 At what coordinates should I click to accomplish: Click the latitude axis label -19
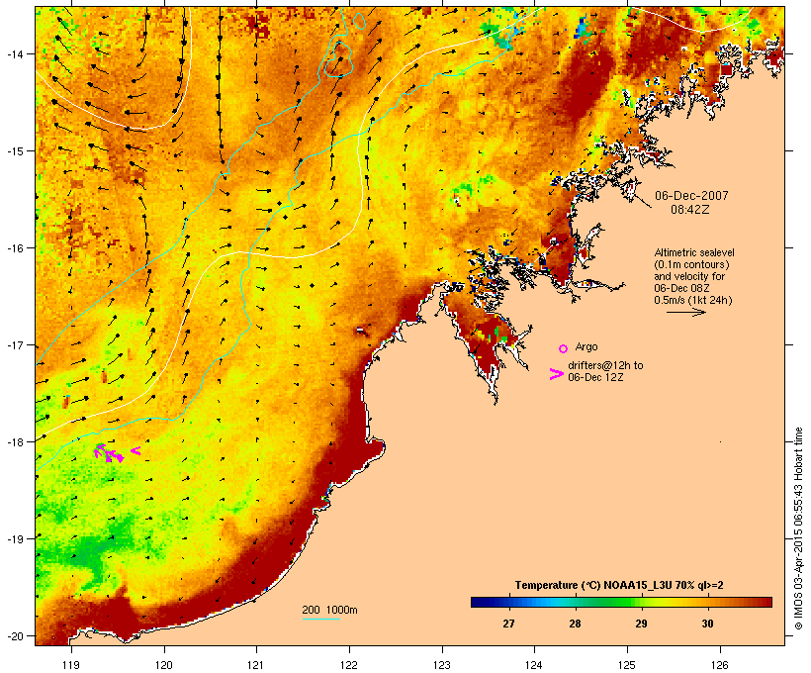14,539
